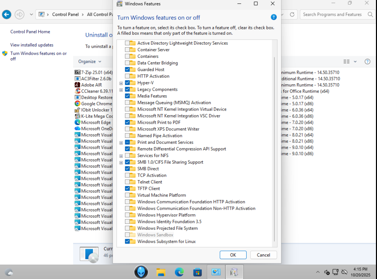Click Control Panel breadcrumb in address bar

pos(66,15)
